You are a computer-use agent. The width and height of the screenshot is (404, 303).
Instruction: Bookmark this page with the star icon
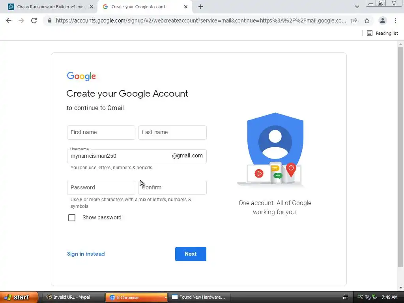pos(367,21)
